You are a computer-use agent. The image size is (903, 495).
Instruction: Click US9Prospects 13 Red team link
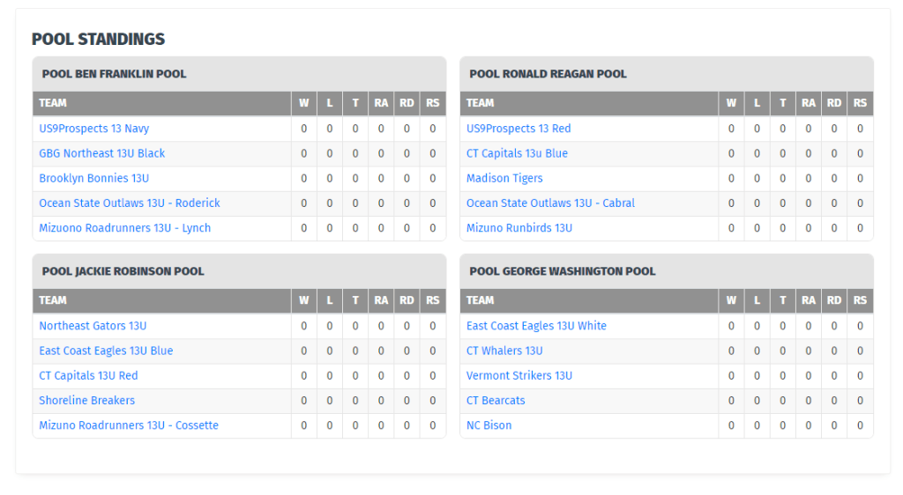[519, 129]
